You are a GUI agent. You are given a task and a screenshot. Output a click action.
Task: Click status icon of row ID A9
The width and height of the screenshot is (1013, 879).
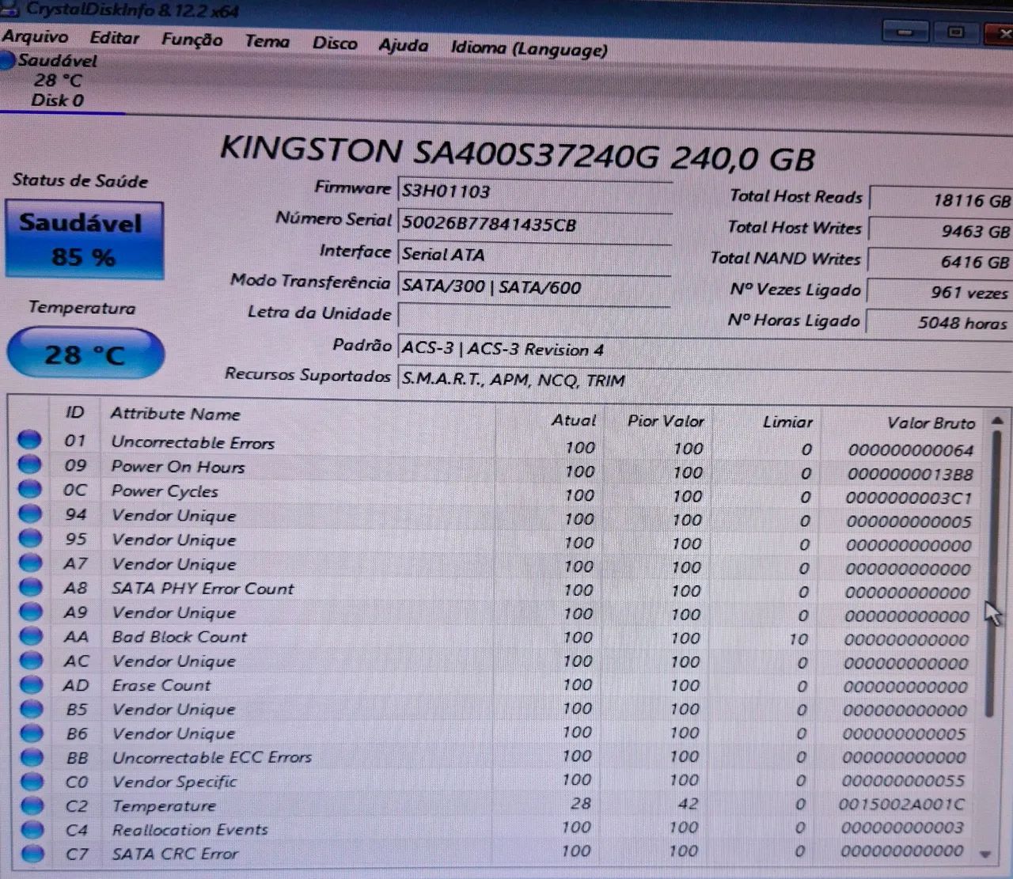pos(31,611)
